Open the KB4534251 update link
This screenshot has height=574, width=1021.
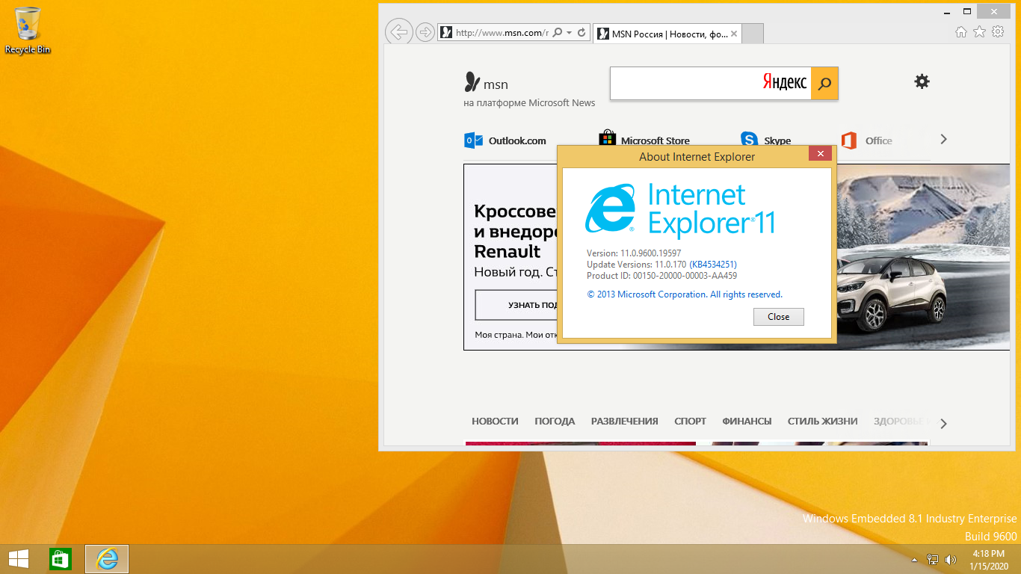pyautogui.click(x=713, y=265)
